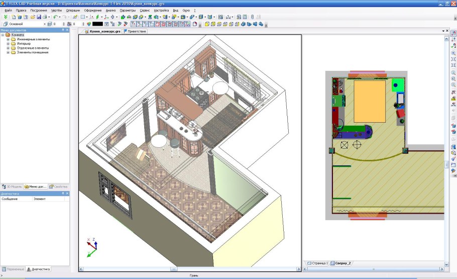The width and height of the screenshot is (457, 279).
Task: Click the Print icon in the toolbar
Action: coord(45,17)
